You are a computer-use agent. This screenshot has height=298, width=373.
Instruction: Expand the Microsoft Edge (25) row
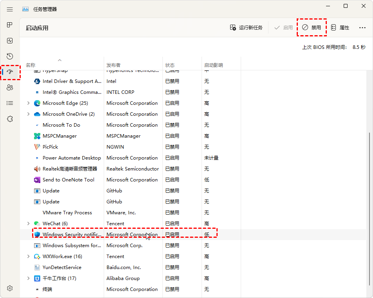pos(28,103)
